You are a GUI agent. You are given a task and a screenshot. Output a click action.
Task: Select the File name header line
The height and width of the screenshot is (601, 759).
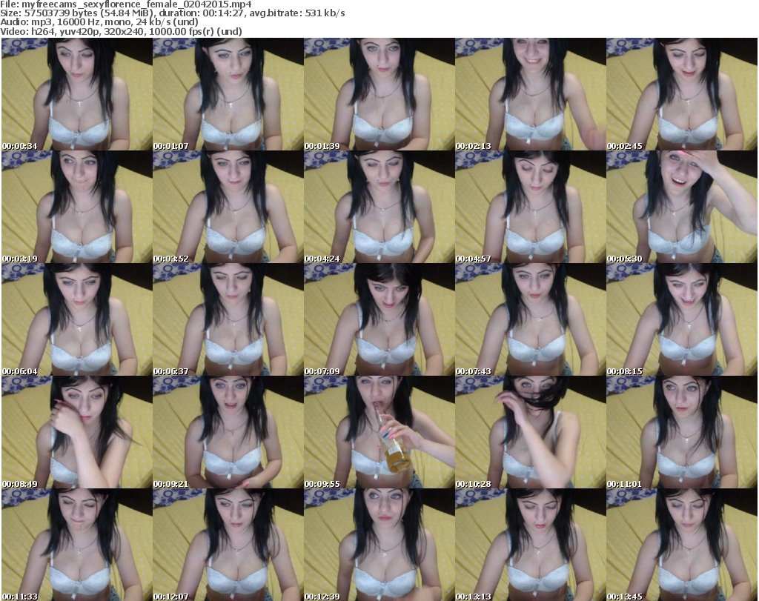coord(126,4)
